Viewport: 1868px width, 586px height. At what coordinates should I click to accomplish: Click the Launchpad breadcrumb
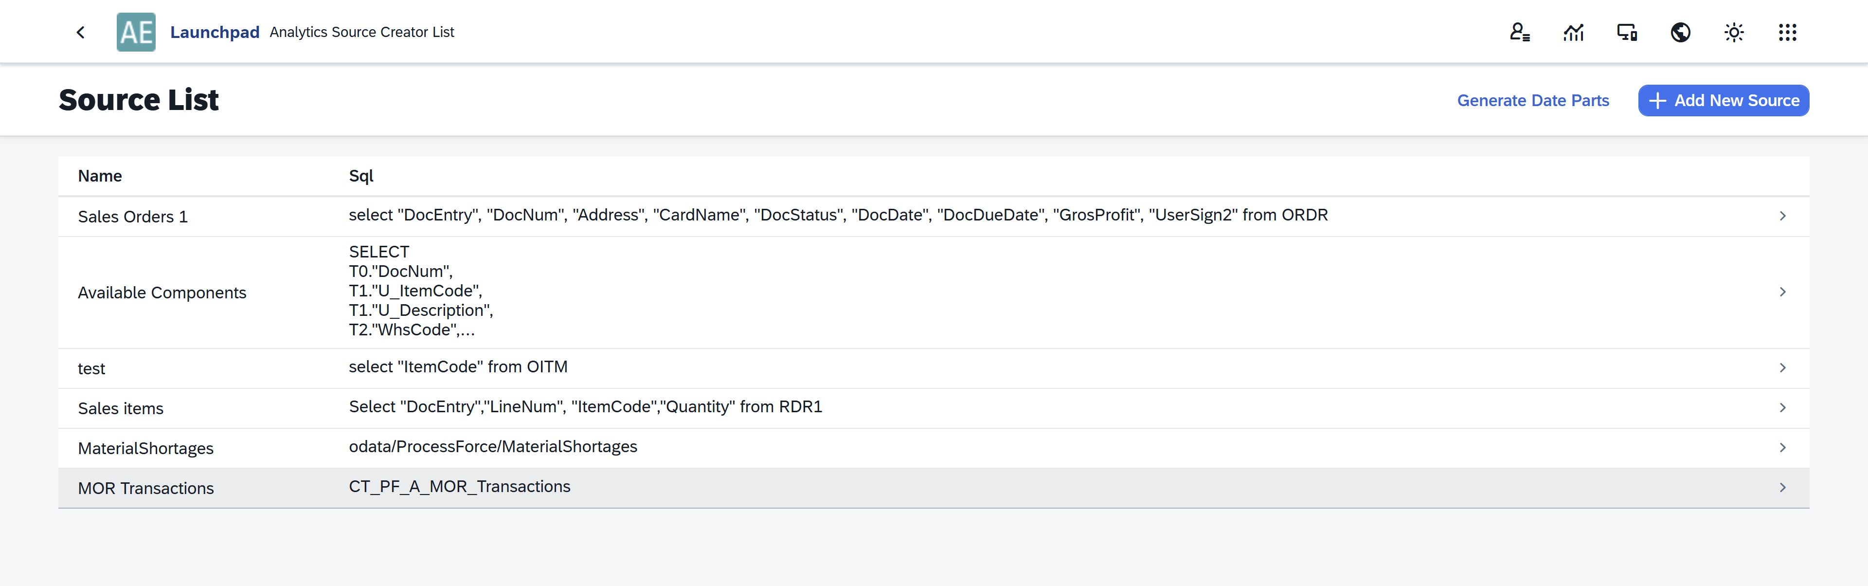(215, 32)
